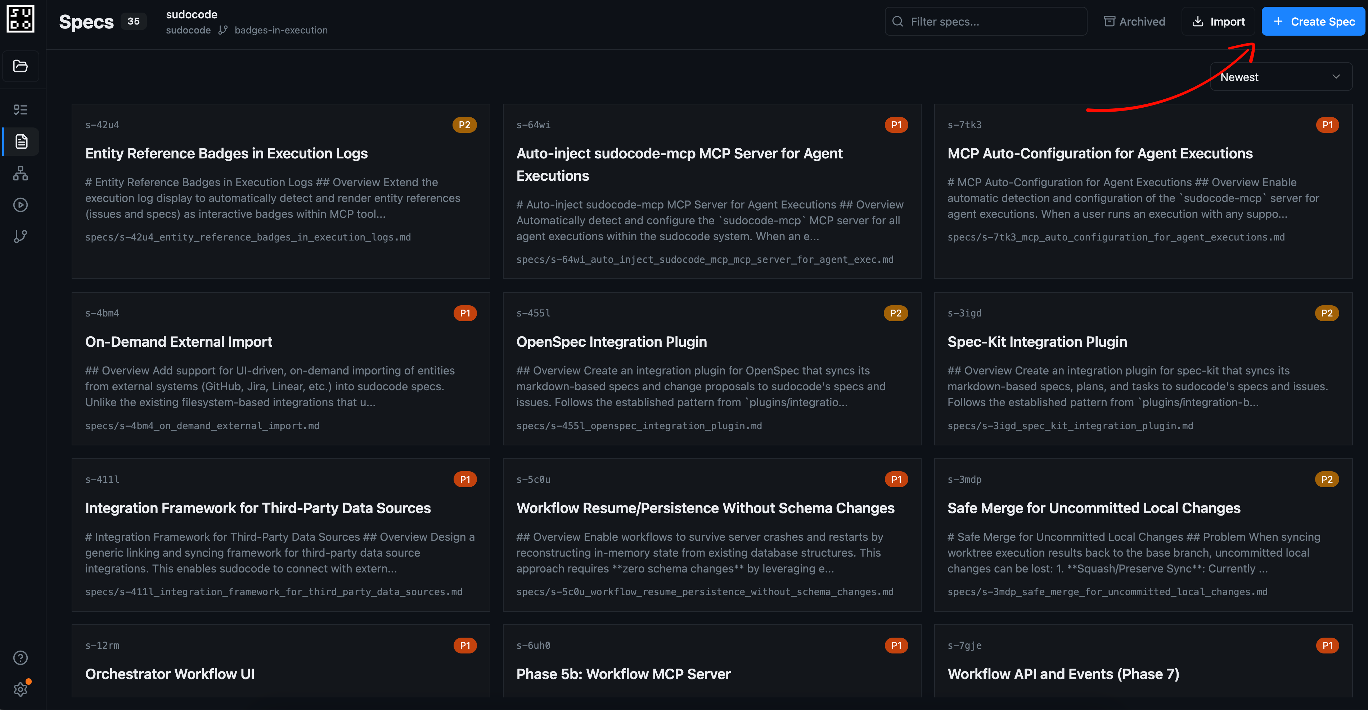Select the Specs document icon in sidebar
The image size is (1368, 710).
tap(21, 141)
